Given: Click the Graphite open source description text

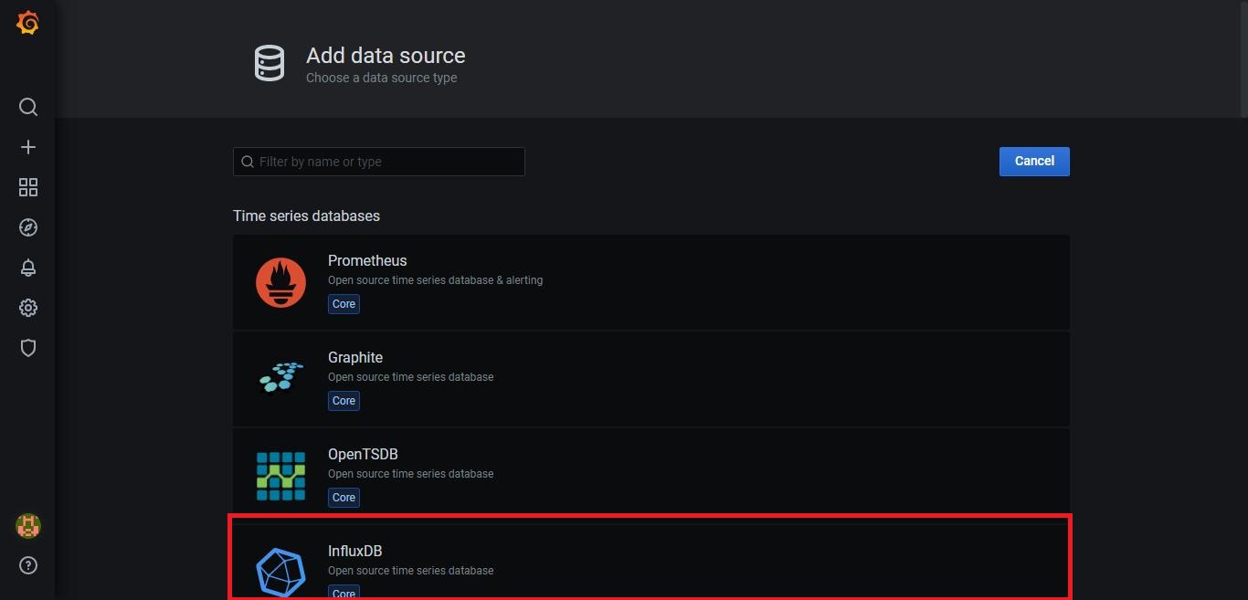Looking at the screenshot, I should pos(410,377).
